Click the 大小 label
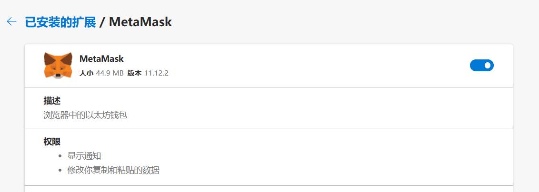 (x=86, y=73)
